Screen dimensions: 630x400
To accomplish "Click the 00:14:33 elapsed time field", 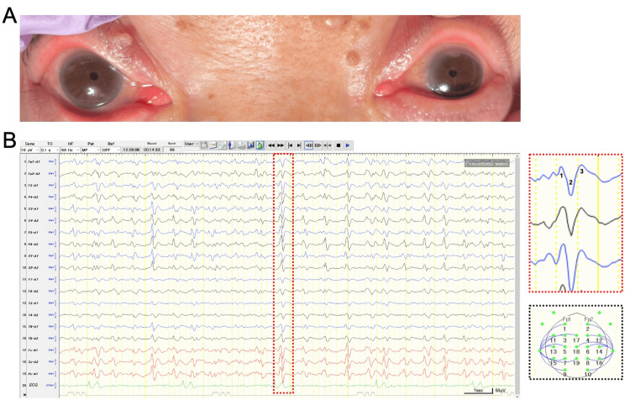I will pyautogui.click(x=152, y=150).
